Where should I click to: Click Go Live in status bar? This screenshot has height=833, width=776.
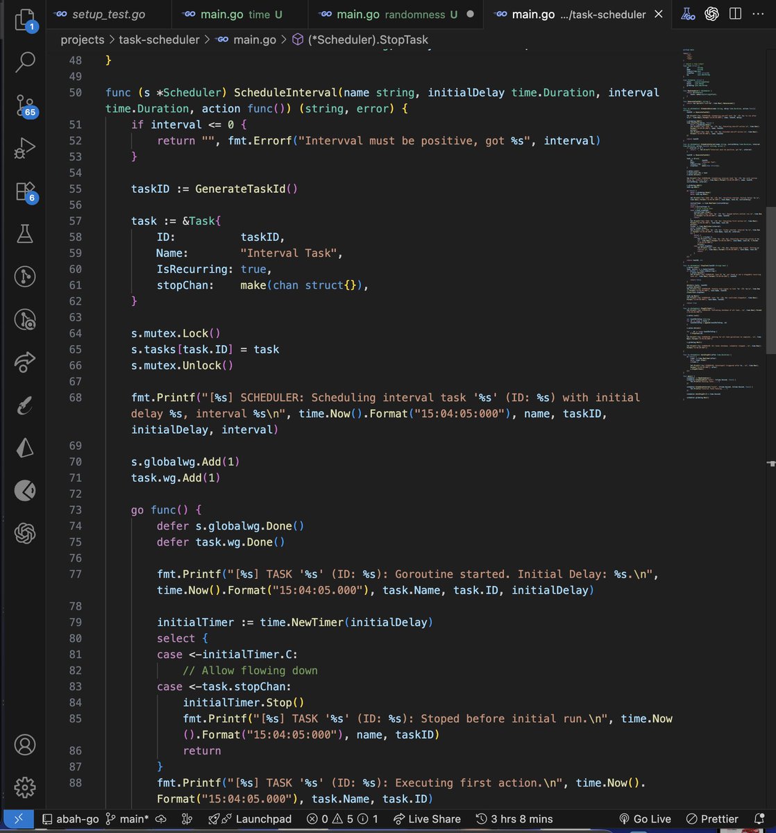tap(644, 819)
